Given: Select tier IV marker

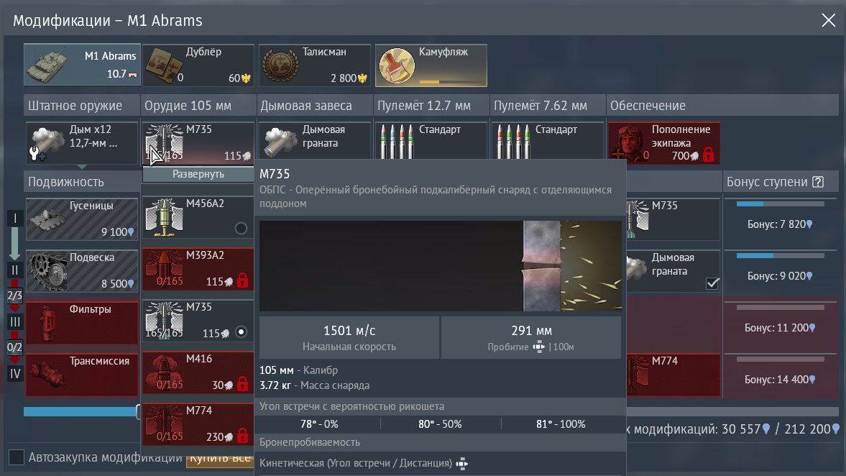Looking at the screenshot, I should click(14, 373).
